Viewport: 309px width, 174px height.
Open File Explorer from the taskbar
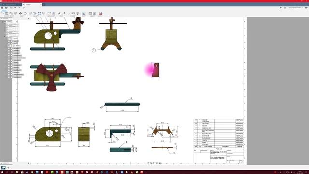[x=17, y=172]
